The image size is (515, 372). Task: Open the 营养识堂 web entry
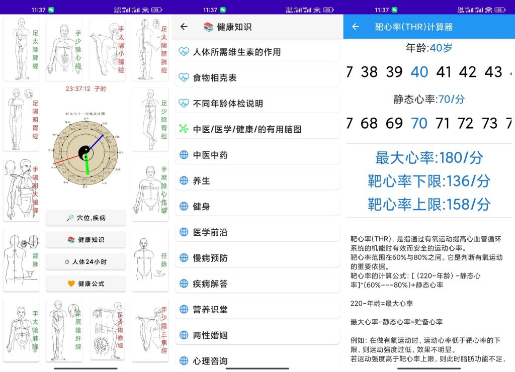coord(257,310)
